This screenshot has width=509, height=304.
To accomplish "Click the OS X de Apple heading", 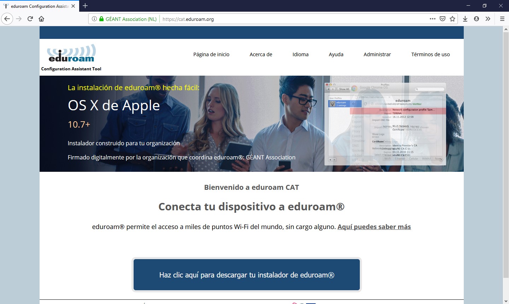I will [x=114, y=106].
